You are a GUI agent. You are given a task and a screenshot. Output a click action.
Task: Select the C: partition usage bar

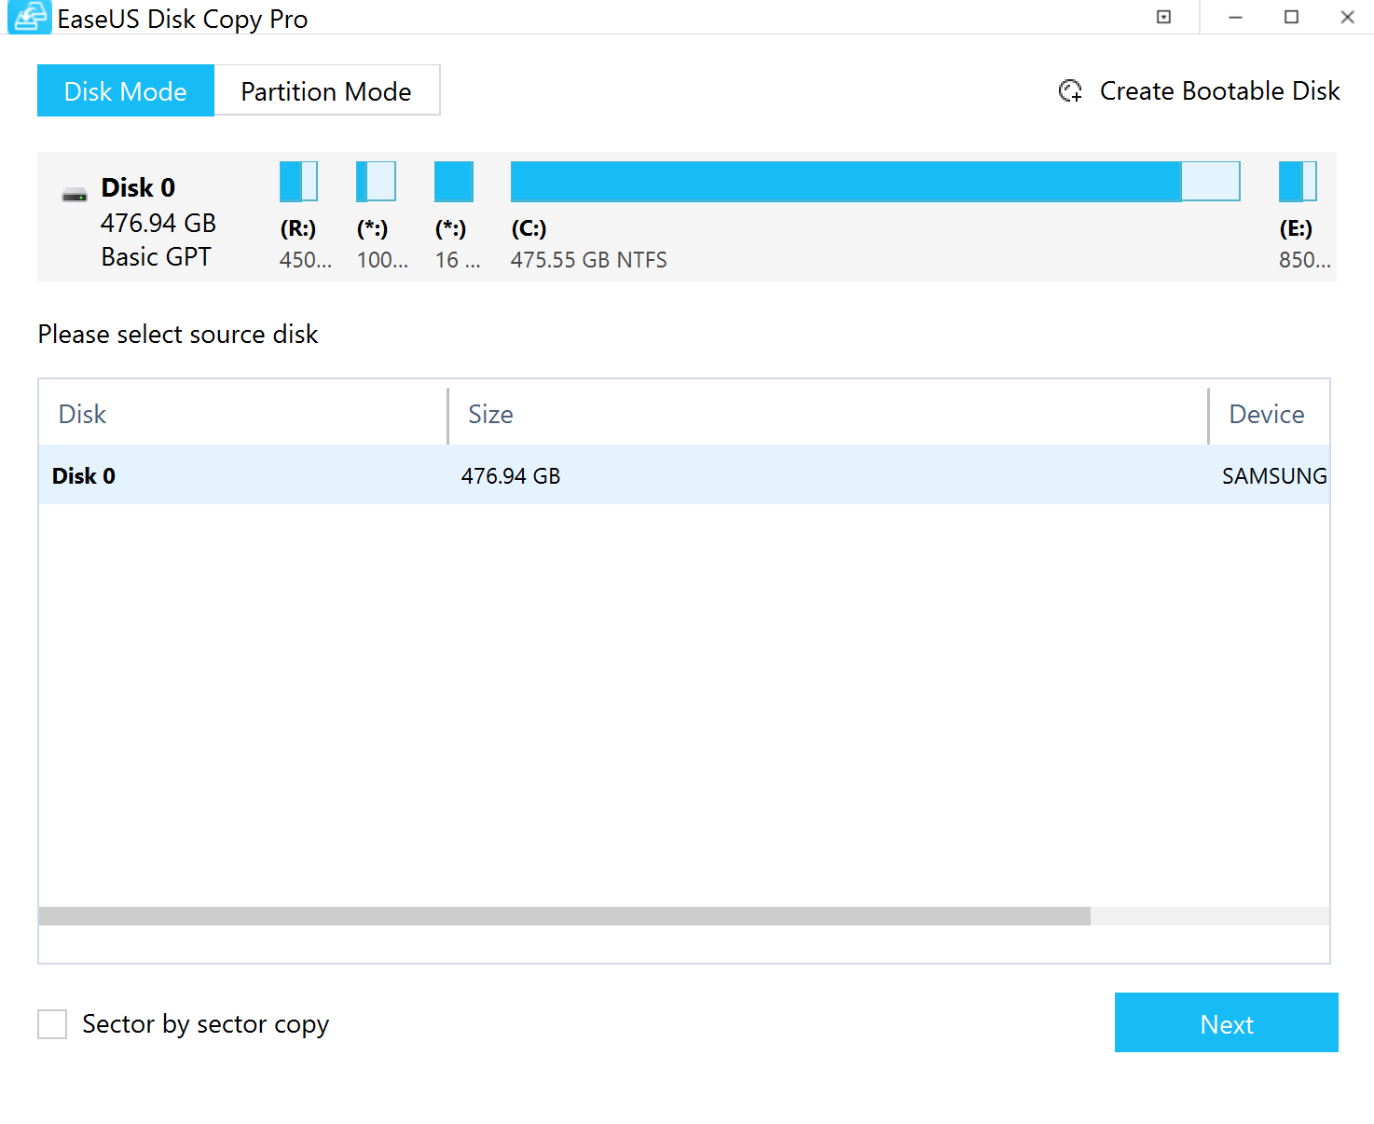click(875, 182)
